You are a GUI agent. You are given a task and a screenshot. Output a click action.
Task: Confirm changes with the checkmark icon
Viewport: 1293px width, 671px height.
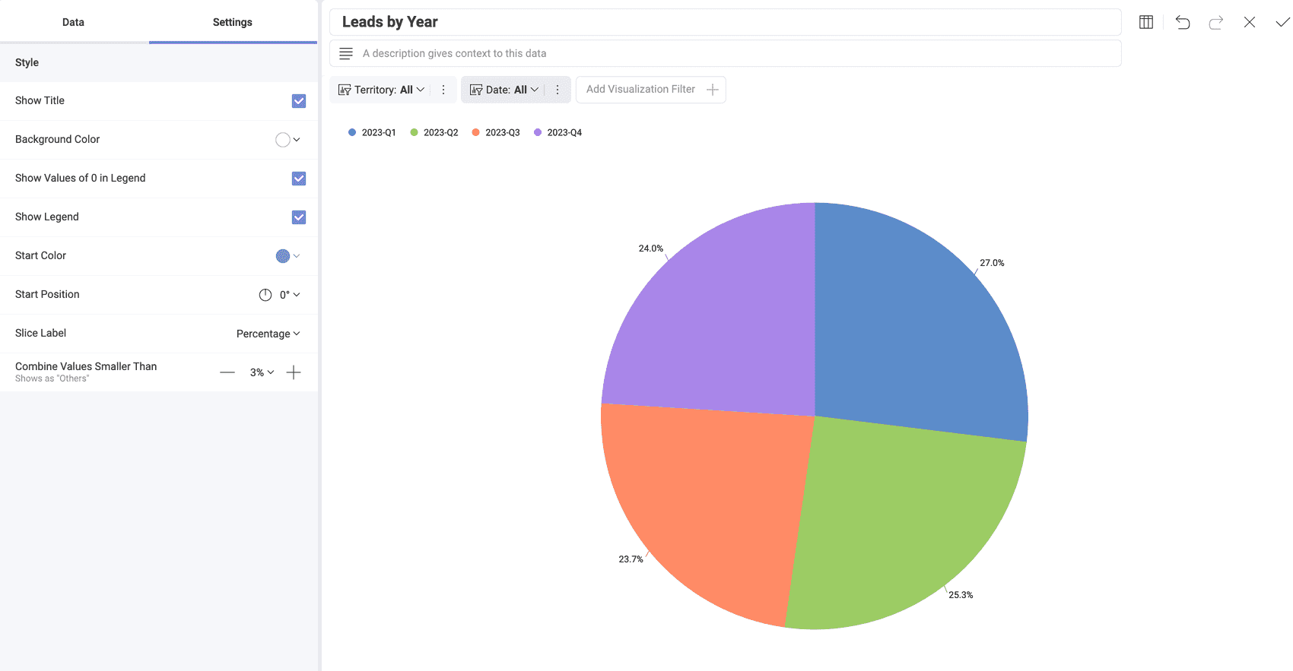1282,22
